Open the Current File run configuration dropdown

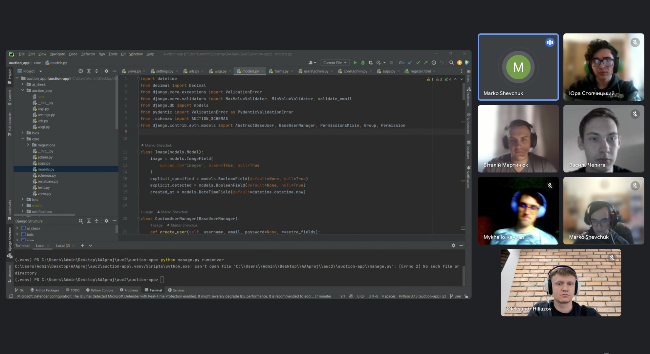point(335,62)
